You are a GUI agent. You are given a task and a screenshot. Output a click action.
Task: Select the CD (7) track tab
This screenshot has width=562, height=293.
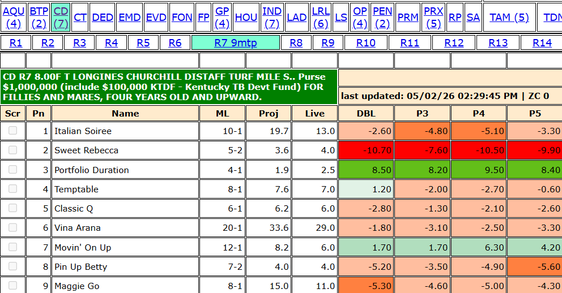click(61, 17)
